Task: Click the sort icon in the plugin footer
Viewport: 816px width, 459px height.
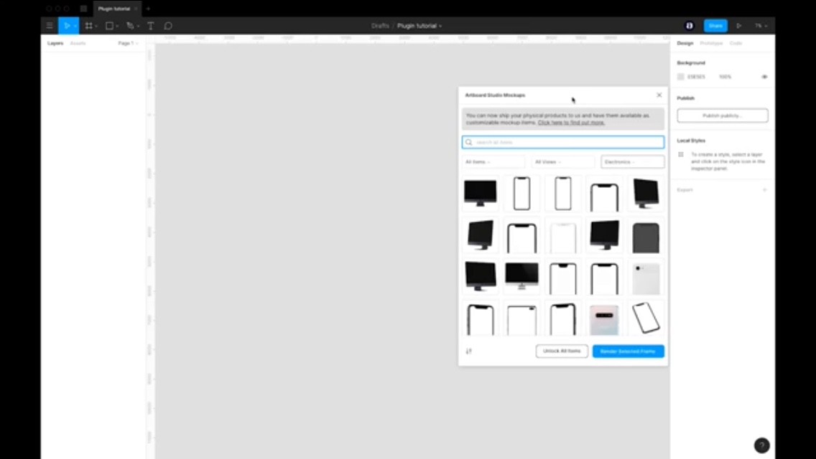Action: point(468,351)
